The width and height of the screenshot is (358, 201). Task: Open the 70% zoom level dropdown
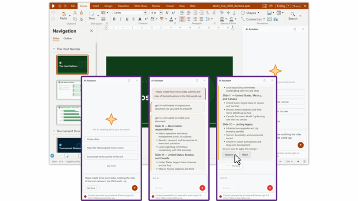coord(289,161)
